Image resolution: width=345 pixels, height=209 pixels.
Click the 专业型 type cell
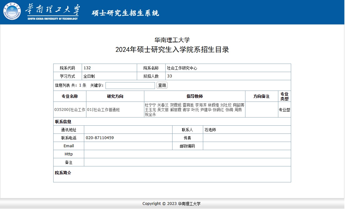(284, 110)
